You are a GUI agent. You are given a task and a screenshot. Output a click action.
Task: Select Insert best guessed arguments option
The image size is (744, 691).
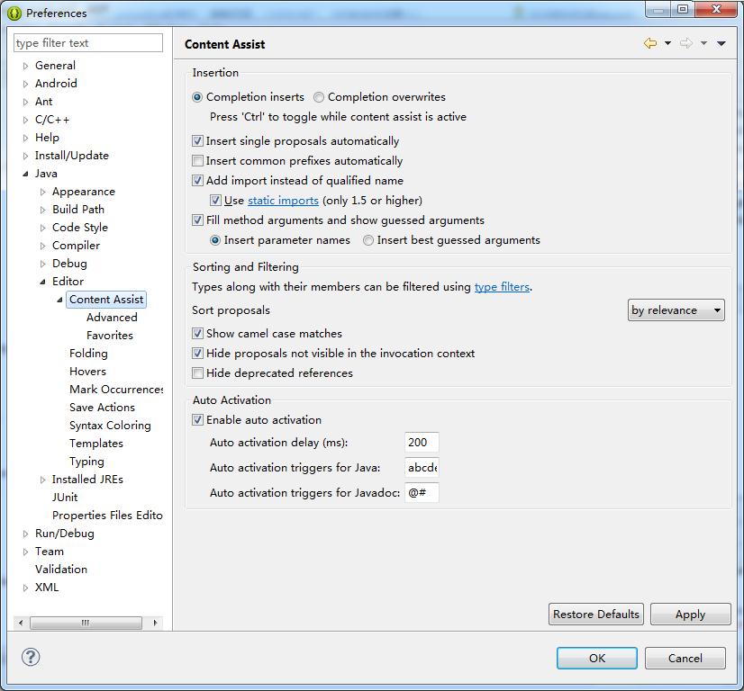368,240
